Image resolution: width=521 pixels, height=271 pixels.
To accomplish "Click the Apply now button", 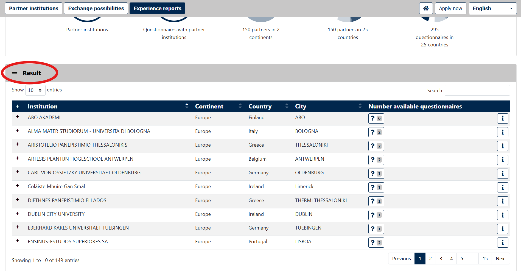I will 450,9.
